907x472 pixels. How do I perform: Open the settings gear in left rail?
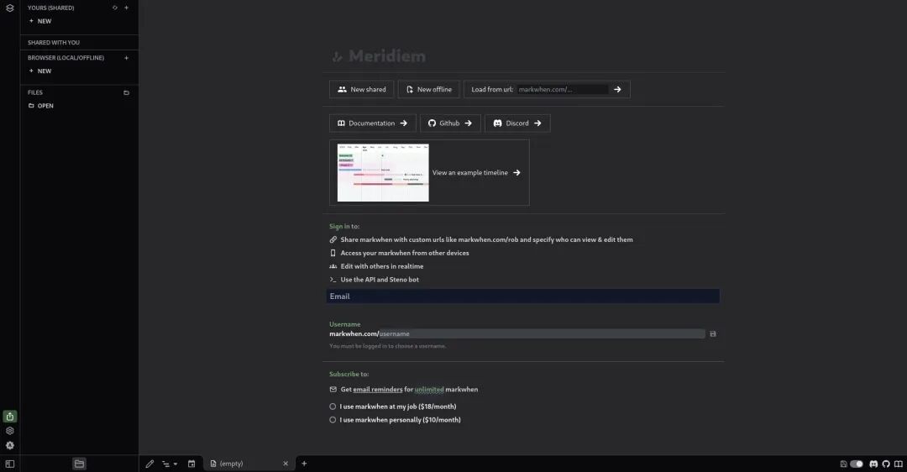10,431
